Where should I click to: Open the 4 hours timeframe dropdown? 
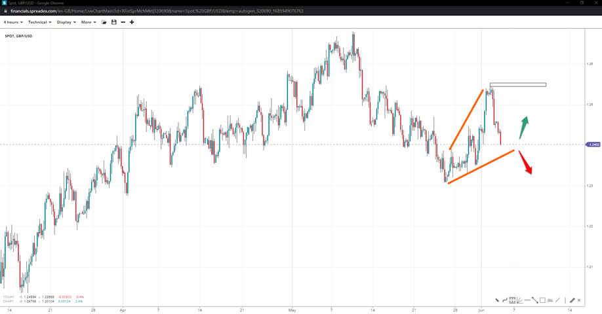13,22
